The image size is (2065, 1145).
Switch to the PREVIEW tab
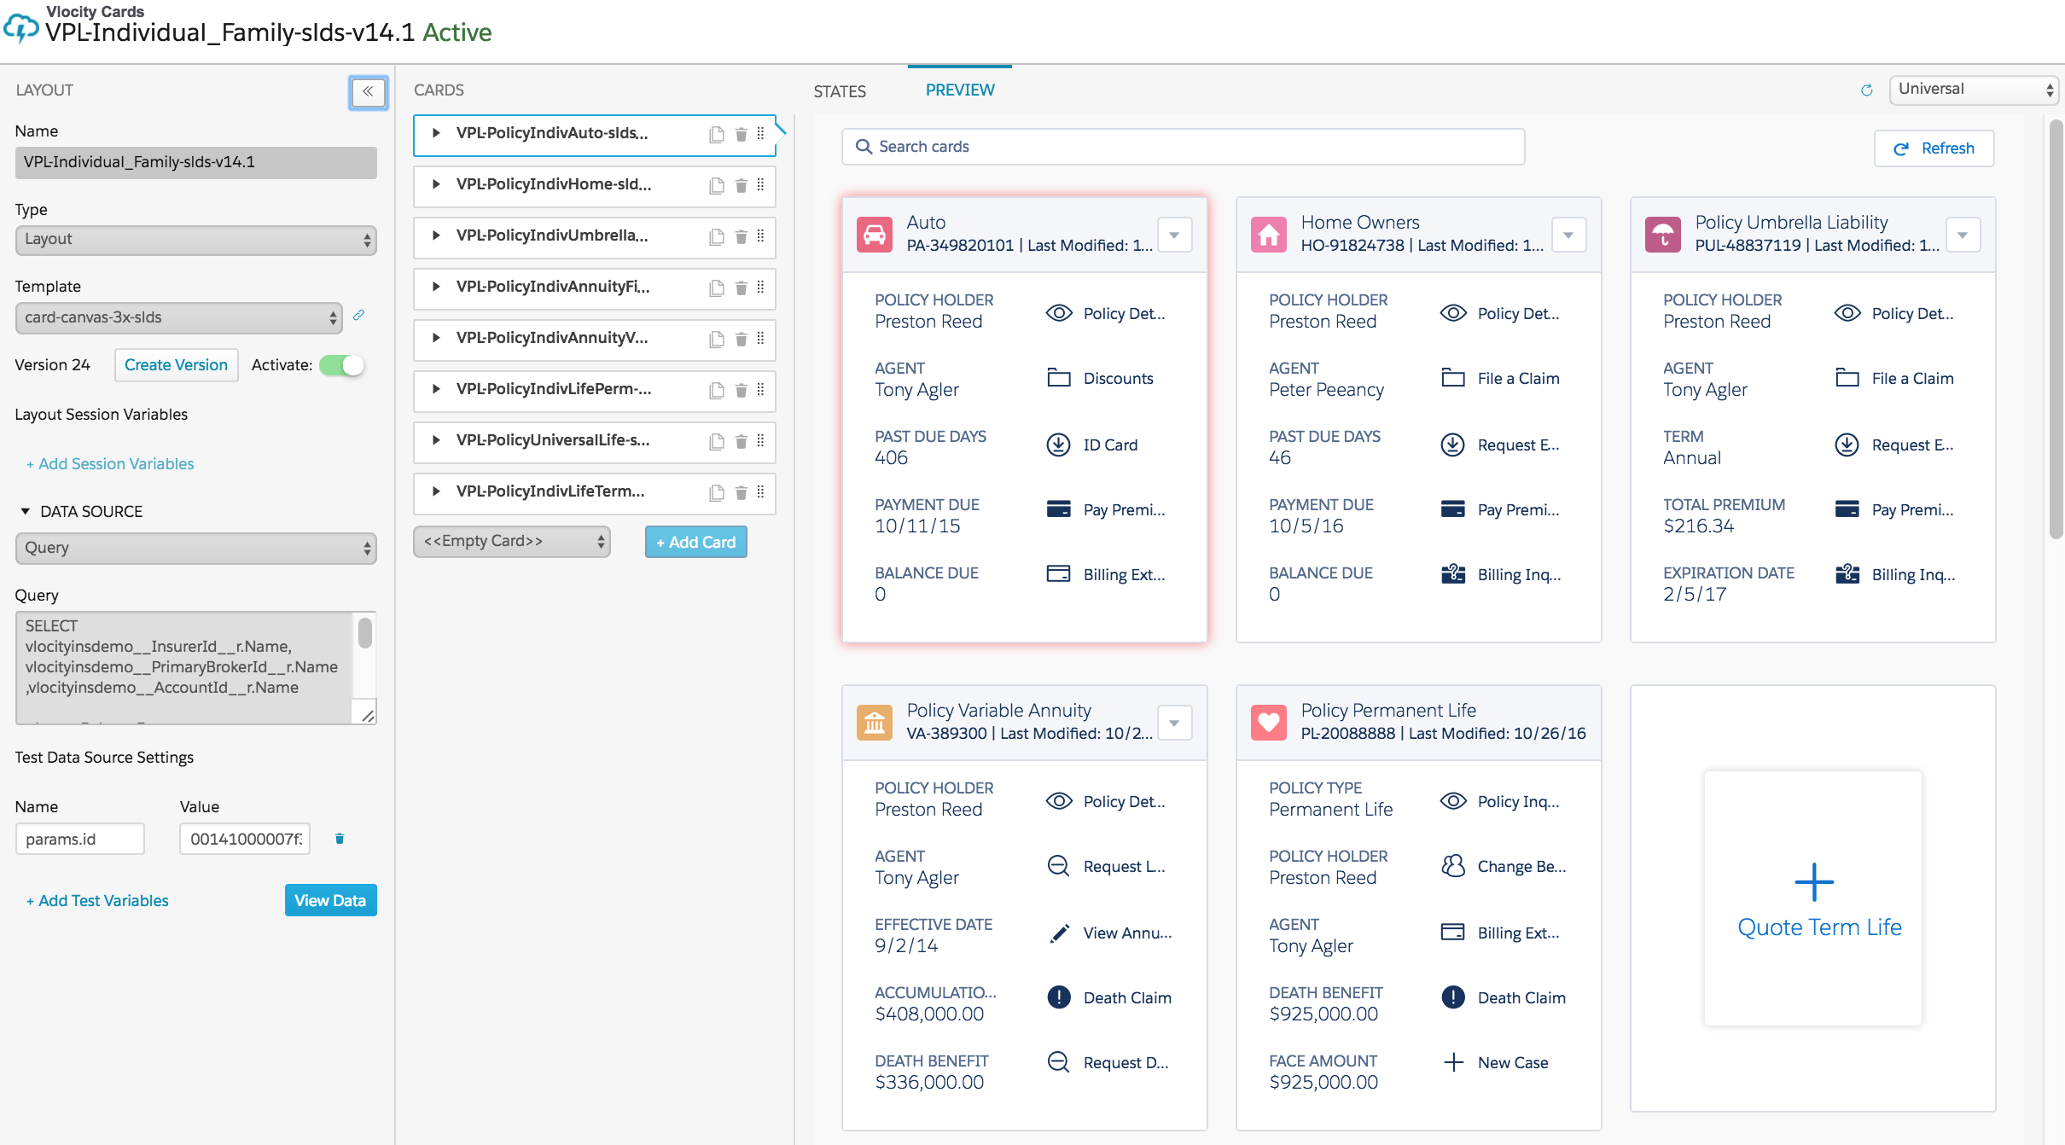pos(960,90)
